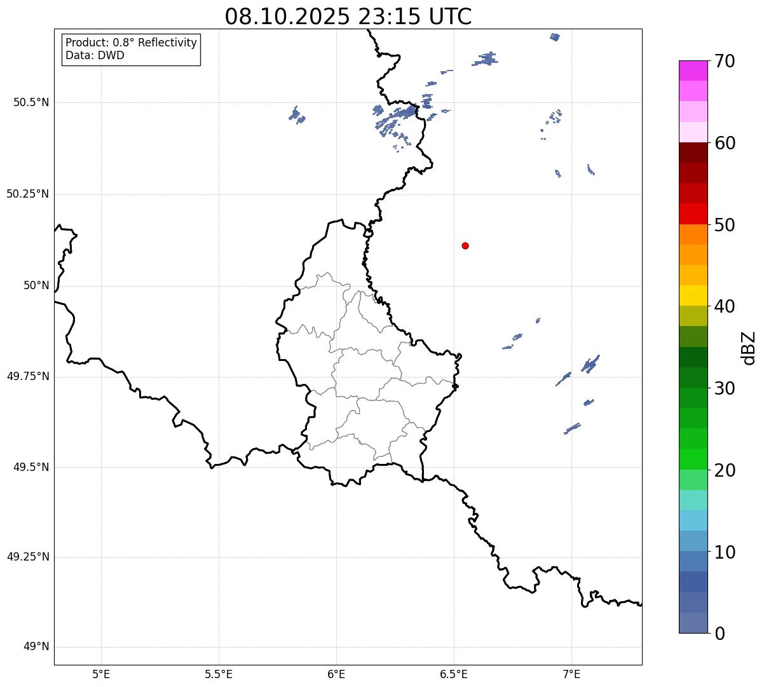
Task: Click the red station marker dot
Action: coord(465,245)
